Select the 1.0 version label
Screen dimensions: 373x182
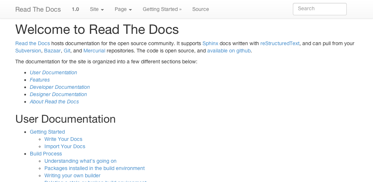75,9
